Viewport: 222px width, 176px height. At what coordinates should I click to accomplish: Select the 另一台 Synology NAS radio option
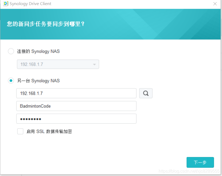pyautogui.click(x=11, y=81)
